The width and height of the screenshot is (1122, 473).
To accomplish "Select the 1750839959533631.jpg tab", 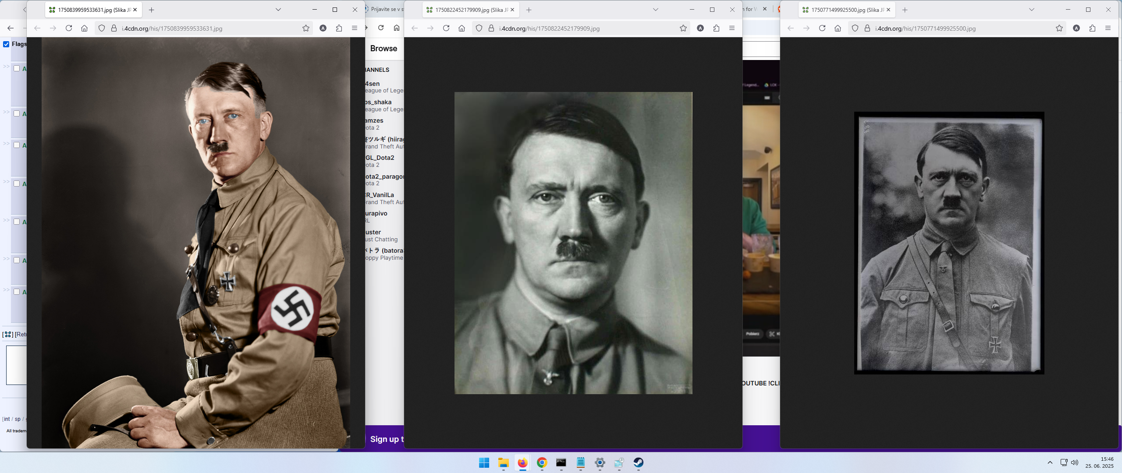I will tap(93, 10).
